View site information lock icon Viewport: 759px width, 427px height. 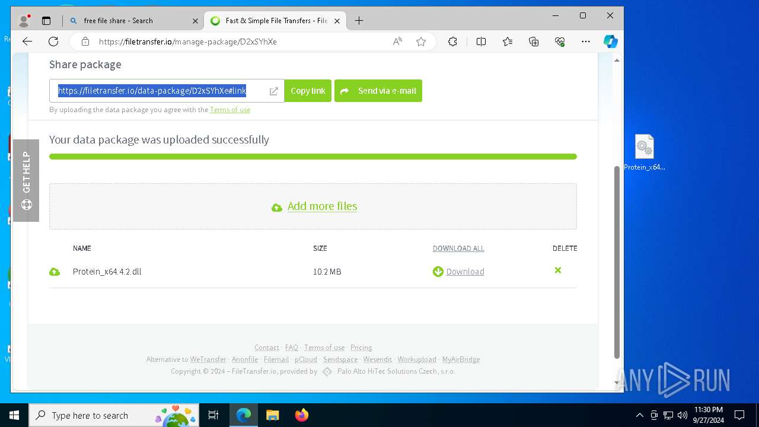(x=85, y=42)
